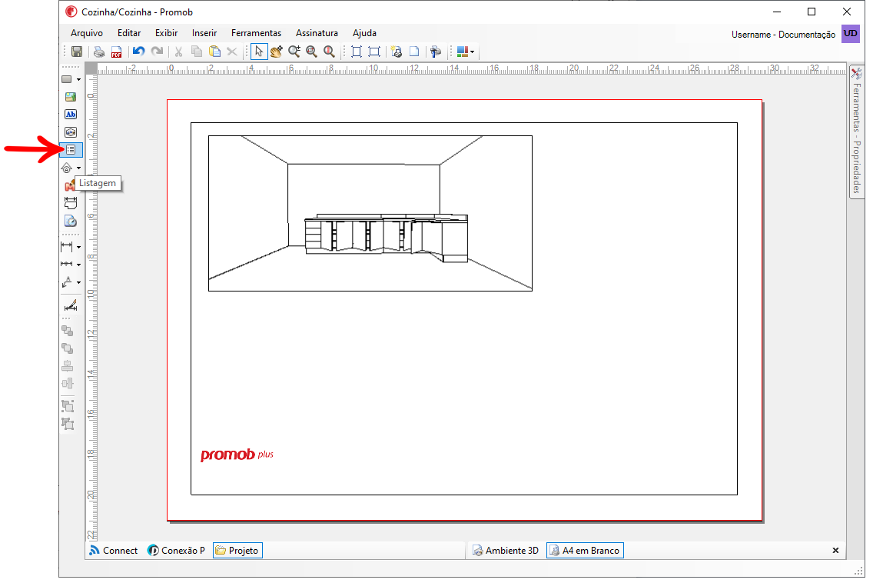
Task: Click the UD user avatar badge
Action: pyautogui.click(x=851, y=33)
